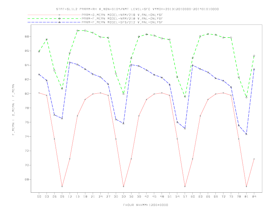
Task: Click the red plus data point at hour 84
Action: click(254, 159)
